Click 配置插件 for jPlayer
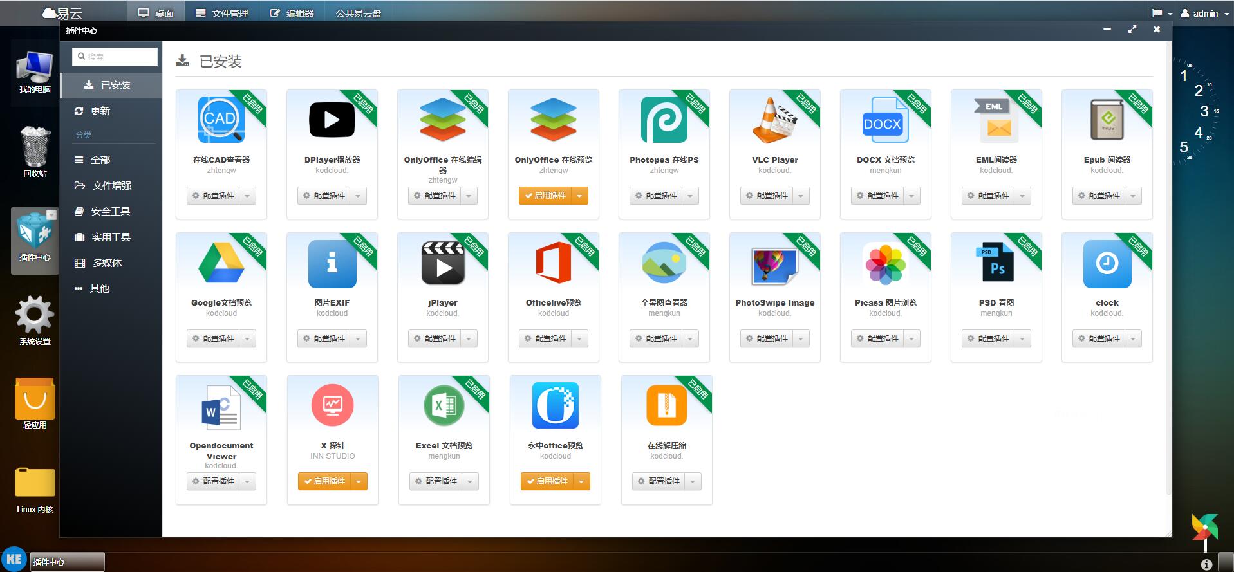1234x572 pixels. (x=434, y=338)
